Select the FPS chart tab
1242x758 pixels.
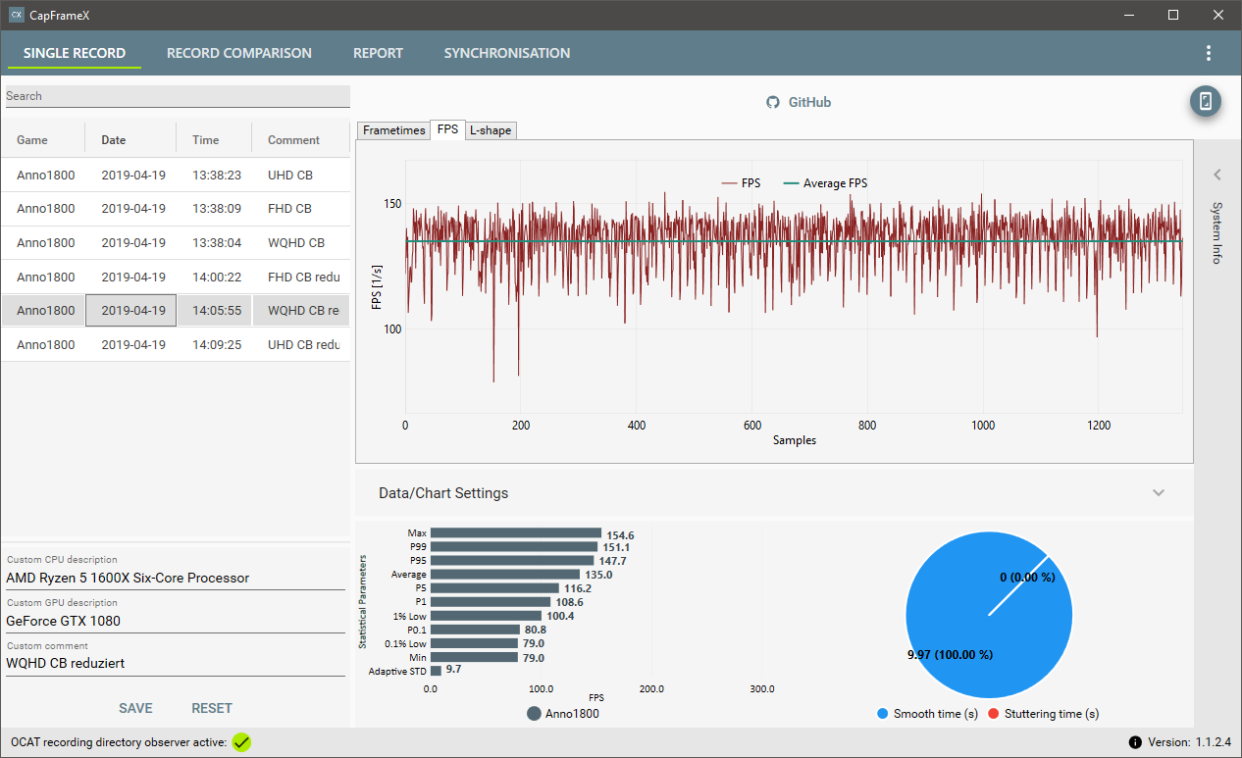click(447, 129)
